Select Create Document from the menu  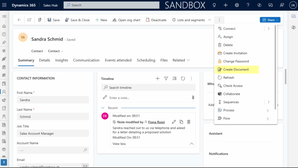pos(236,70)
